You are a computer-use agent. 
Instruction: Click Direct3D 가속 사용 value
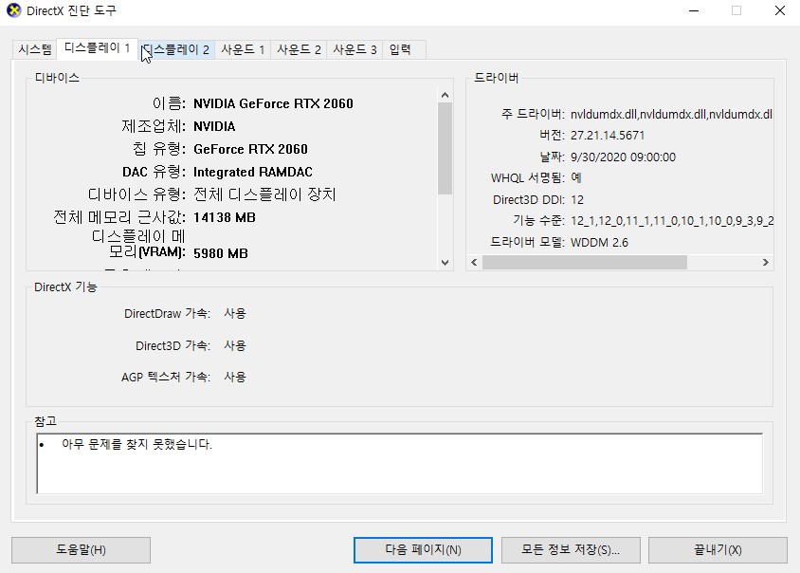coord(235,345)
